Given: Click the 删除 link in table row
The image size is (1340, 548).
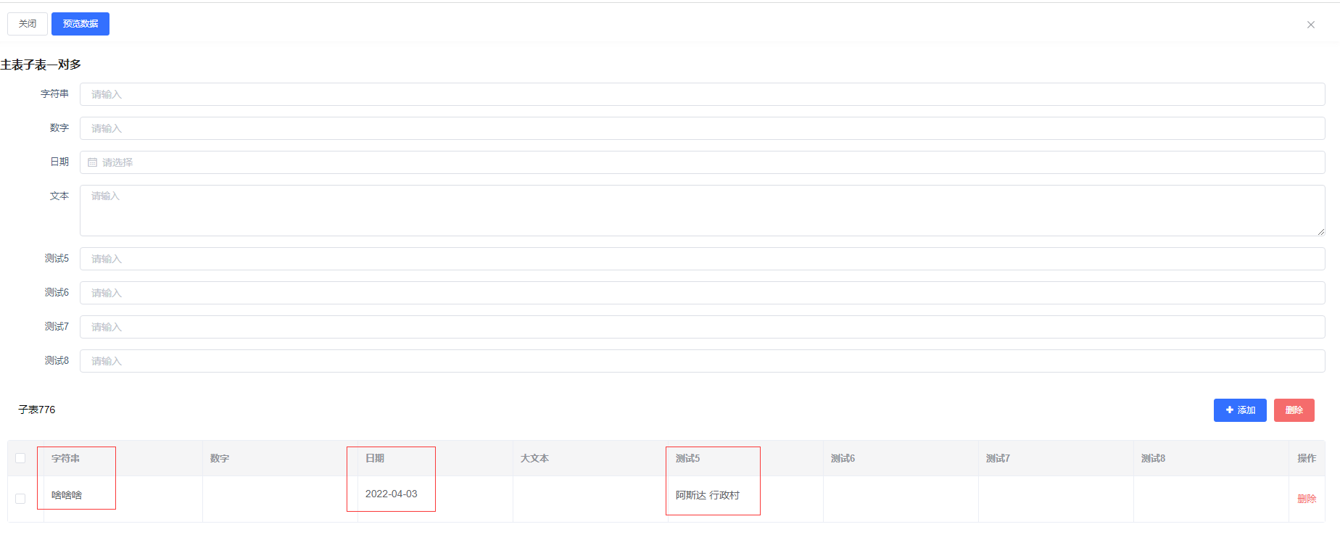Looking at the screenshot, I should coord(1306,499).
